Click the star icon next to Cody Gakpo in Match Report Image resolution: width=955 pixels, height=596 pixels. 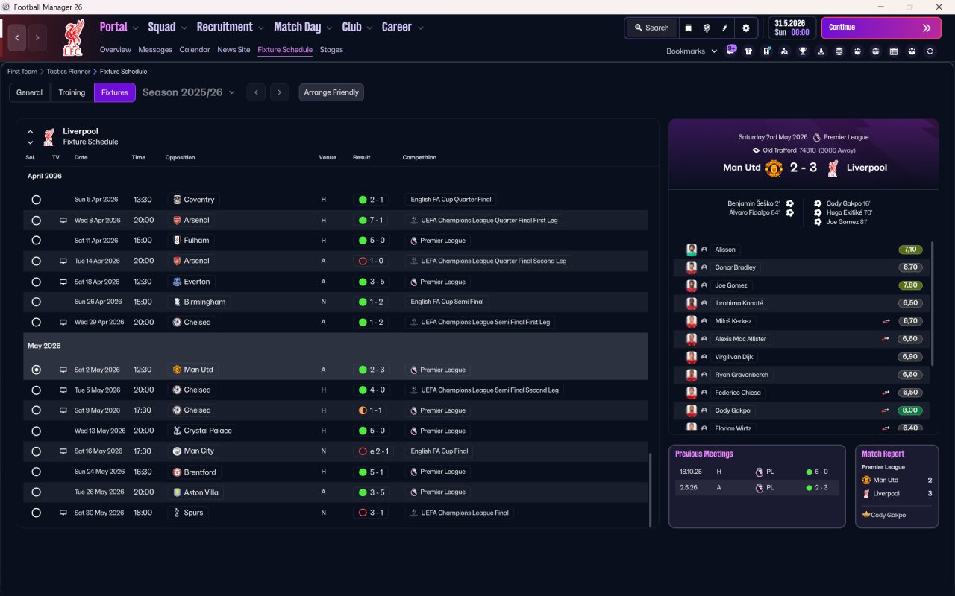tap(866, 515)
